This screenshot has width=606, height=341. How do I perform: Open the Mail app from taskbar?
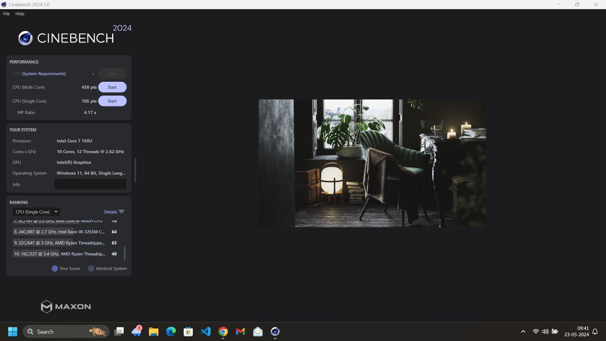point(258,332)
